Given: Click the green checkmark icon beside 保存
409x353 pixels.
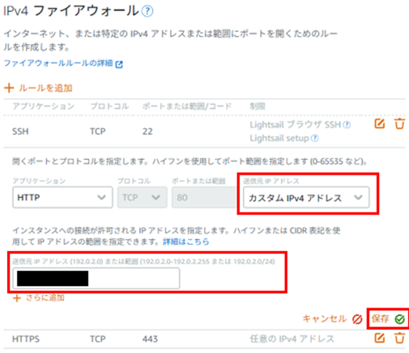Looking at the screenshot, I should click(x=399, y=318).
